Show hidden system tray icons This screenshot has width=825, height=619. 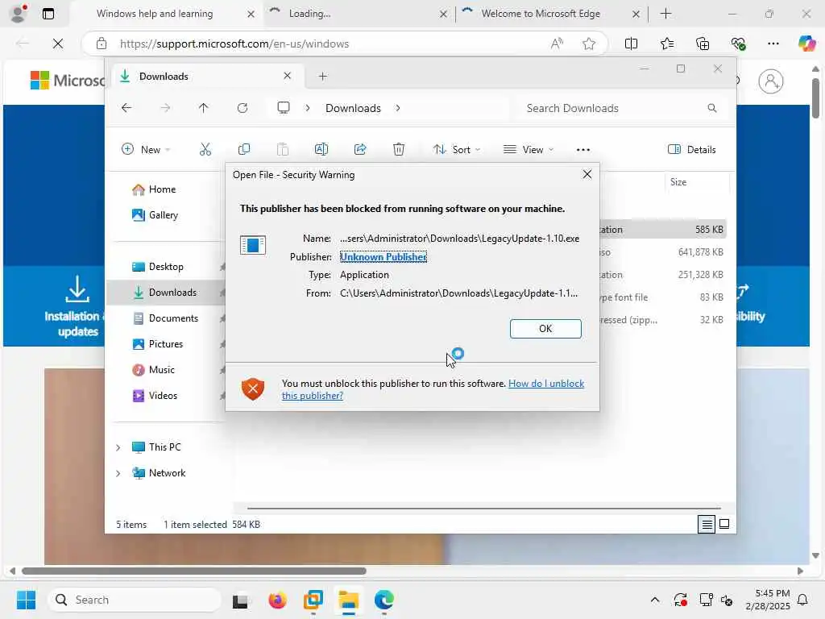point(654,600)
